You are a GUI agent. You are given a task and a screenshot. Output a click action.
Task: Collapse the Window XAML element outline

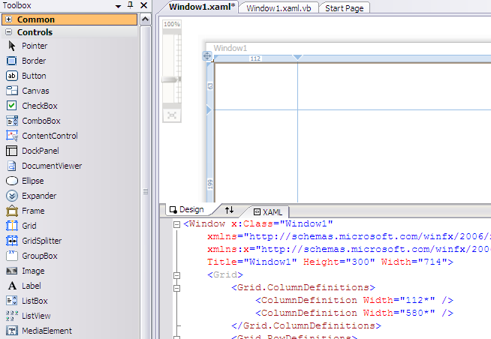coord(177,224)
